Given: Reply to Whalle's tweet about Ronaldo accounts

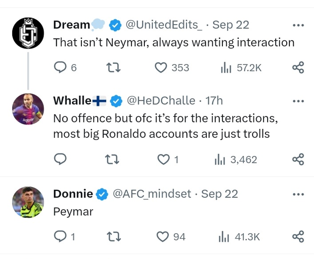Looking at the screenshot, I should (60, 160).
